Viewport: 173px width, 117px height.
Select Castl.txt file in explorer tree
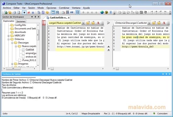tap(30, 50)
